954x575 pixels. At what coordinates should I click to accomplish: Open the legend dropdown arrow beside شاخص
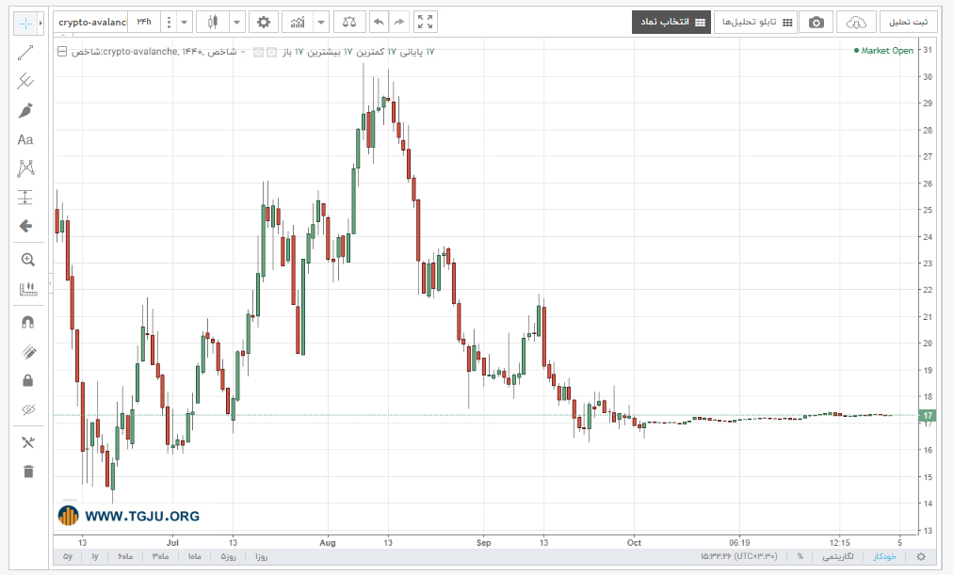[x=243, y=53]
